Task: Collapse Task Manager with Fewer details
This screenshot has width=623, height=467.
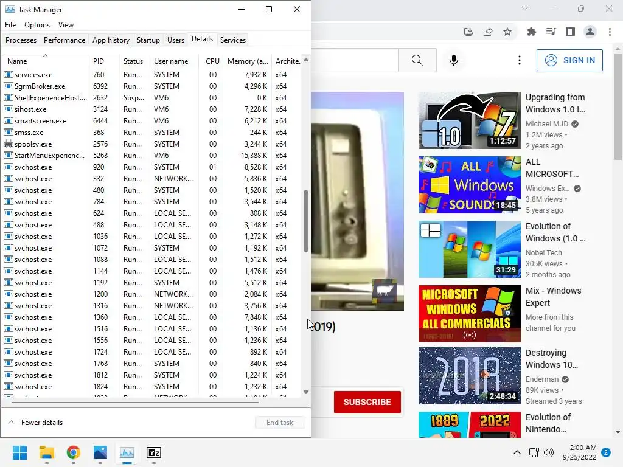Action: 35,423
